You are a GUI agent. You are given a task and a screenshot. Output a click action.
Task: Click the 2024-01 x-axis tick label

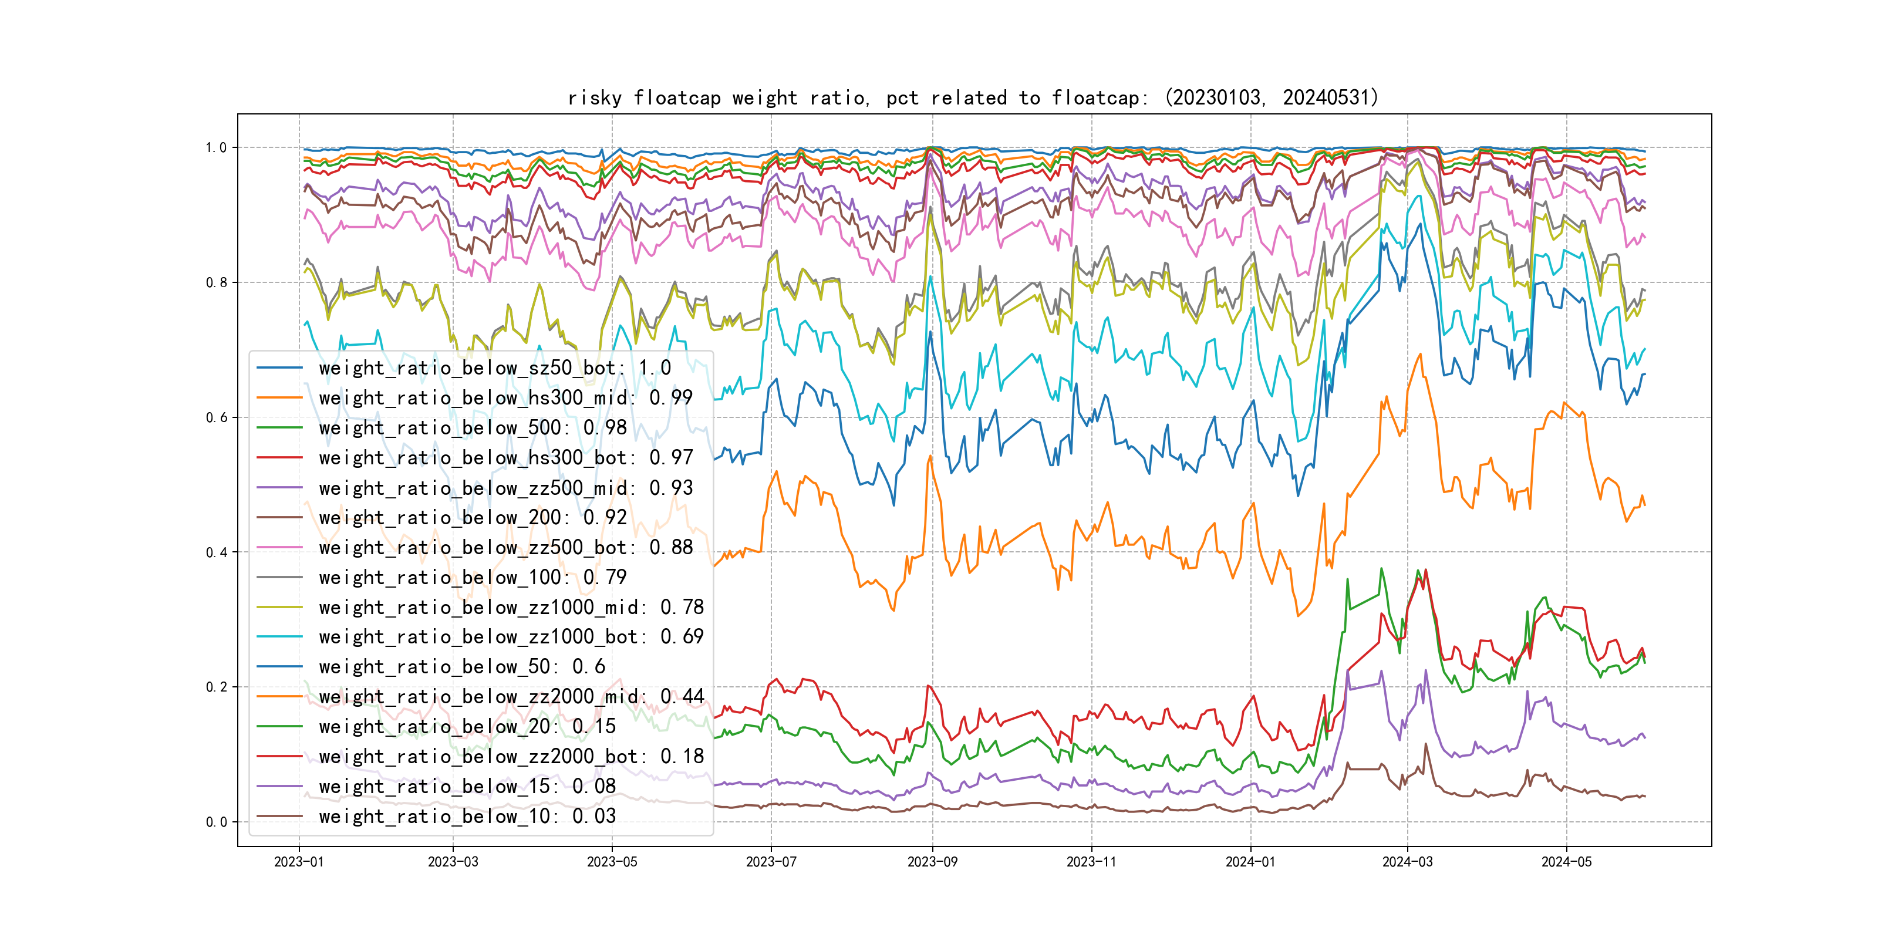[1250, 862]
